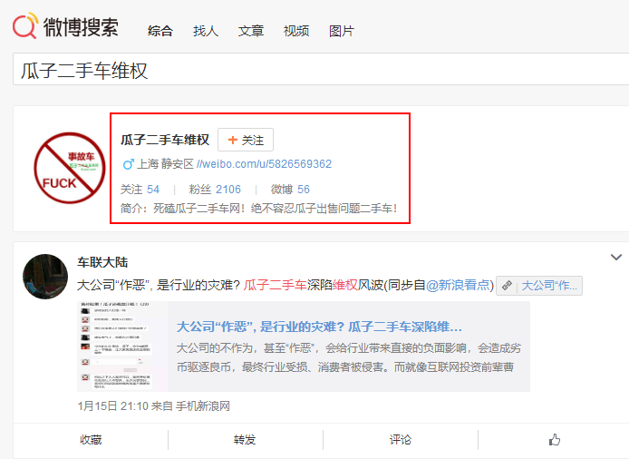The height and width of the screenshot is (459, 629).
Task: Click 收藏 to favorite the post
Action: pyautogui.click(x=91, y=440)
